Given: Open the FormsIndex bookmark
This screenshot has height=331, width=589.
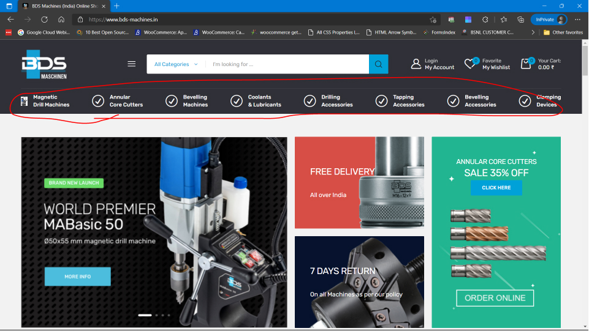Looking at the screenshot, I should tap(439, 32).
